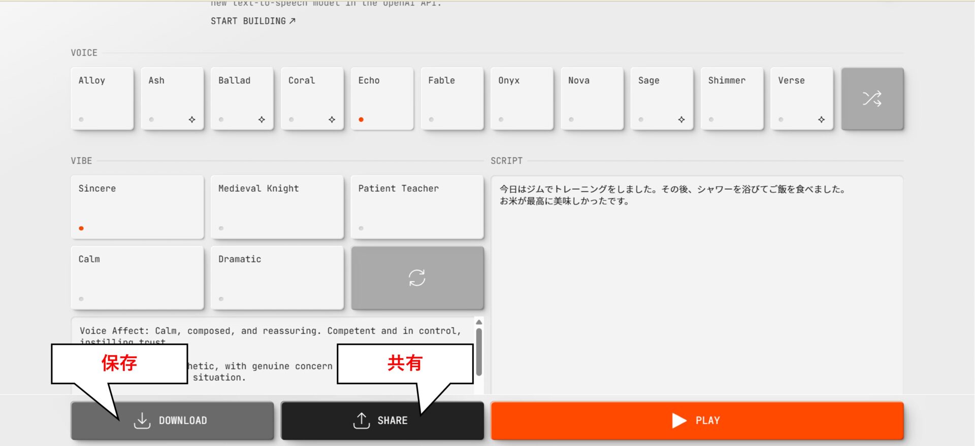Click the sparkle icon on Coral card
The width and height of the screenshot is (975, 446).
click(332, 120)
